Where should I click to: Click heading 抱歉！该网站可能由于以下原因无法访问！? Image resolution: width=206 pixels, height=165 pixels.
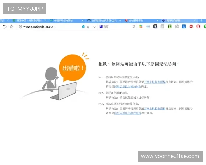(x=138, y=64)
